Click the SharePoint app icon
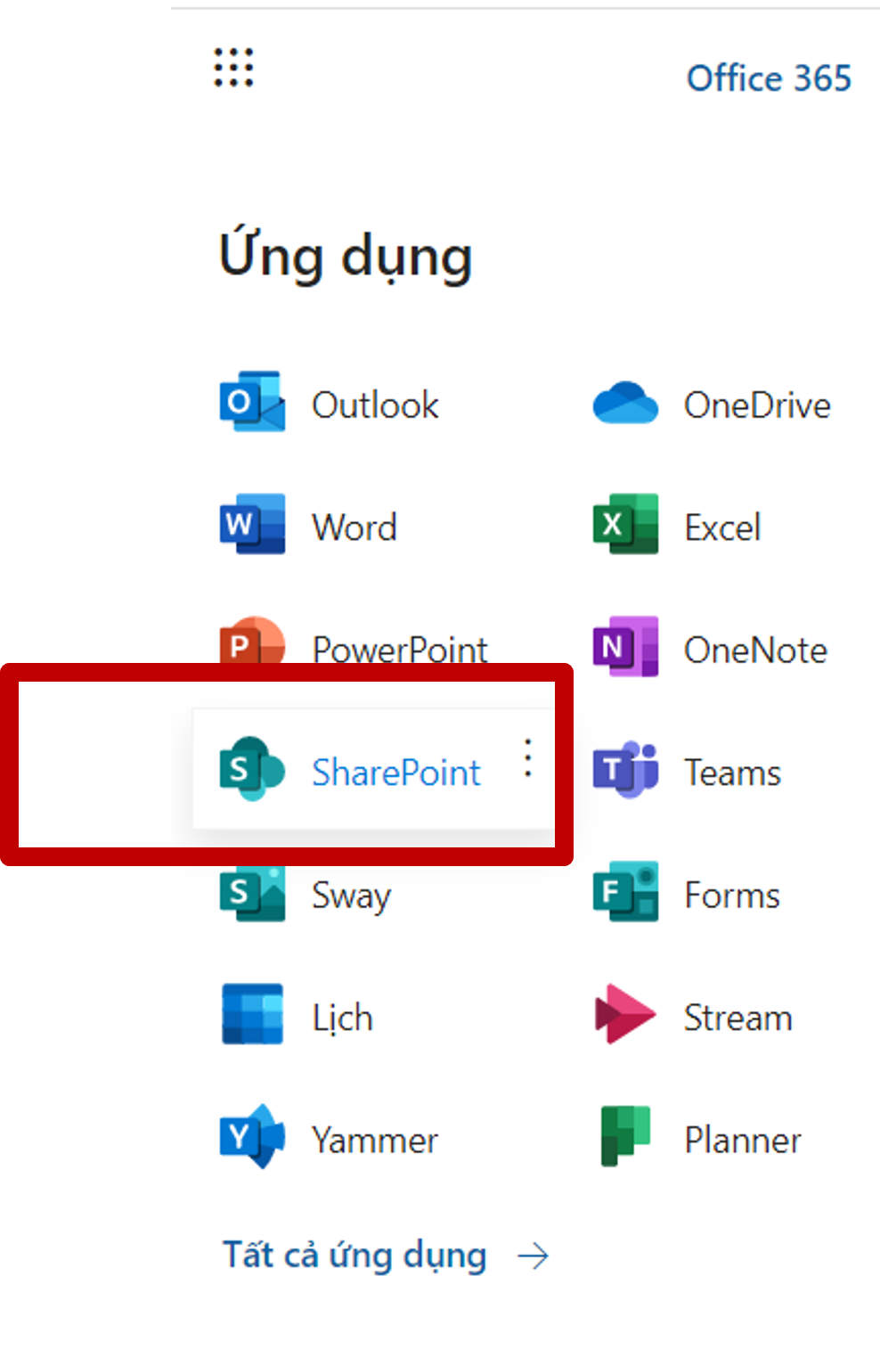Screen dimensions: 880x1366 point(252,769)
